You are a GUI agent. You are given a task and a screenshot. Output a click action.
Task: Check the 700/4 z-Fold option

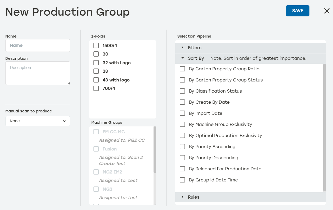pyautogui.click(x=96, y=88)
